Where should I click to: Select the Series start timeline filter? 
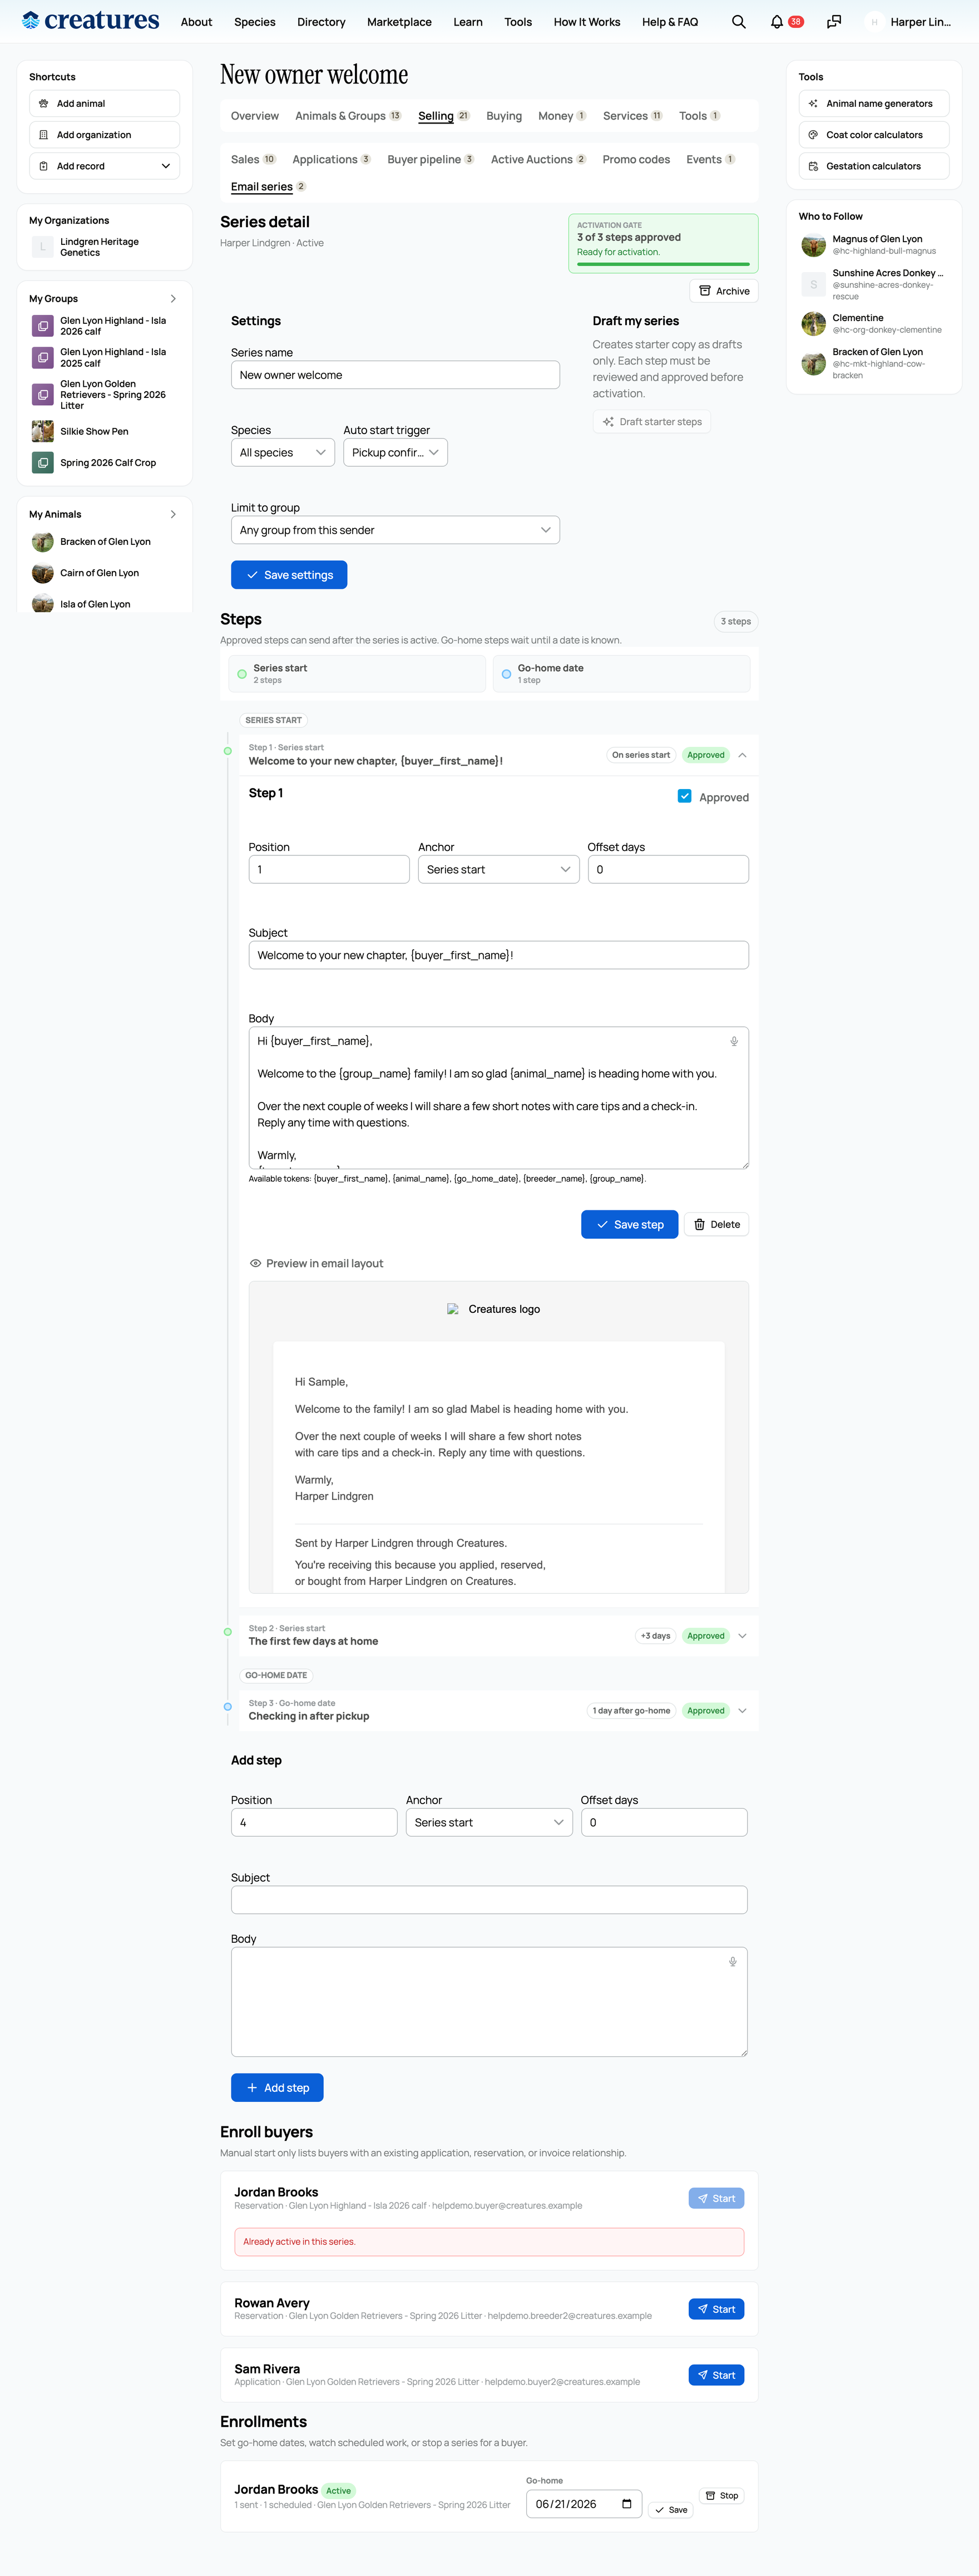pyautogui.click(x=357, y=674)
